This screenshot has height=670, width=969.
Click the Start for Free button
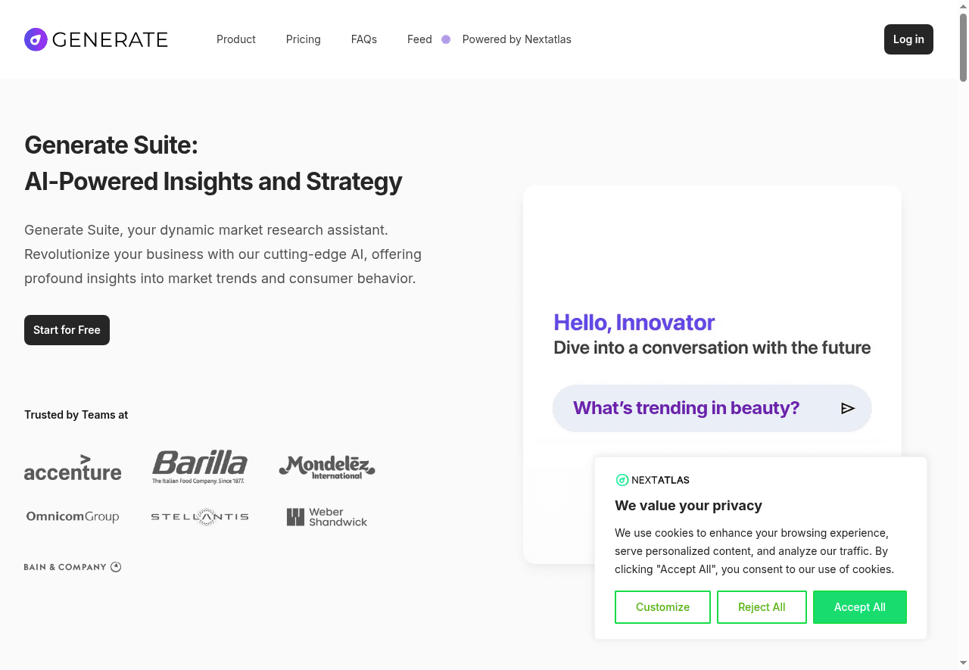pos(67,330)
